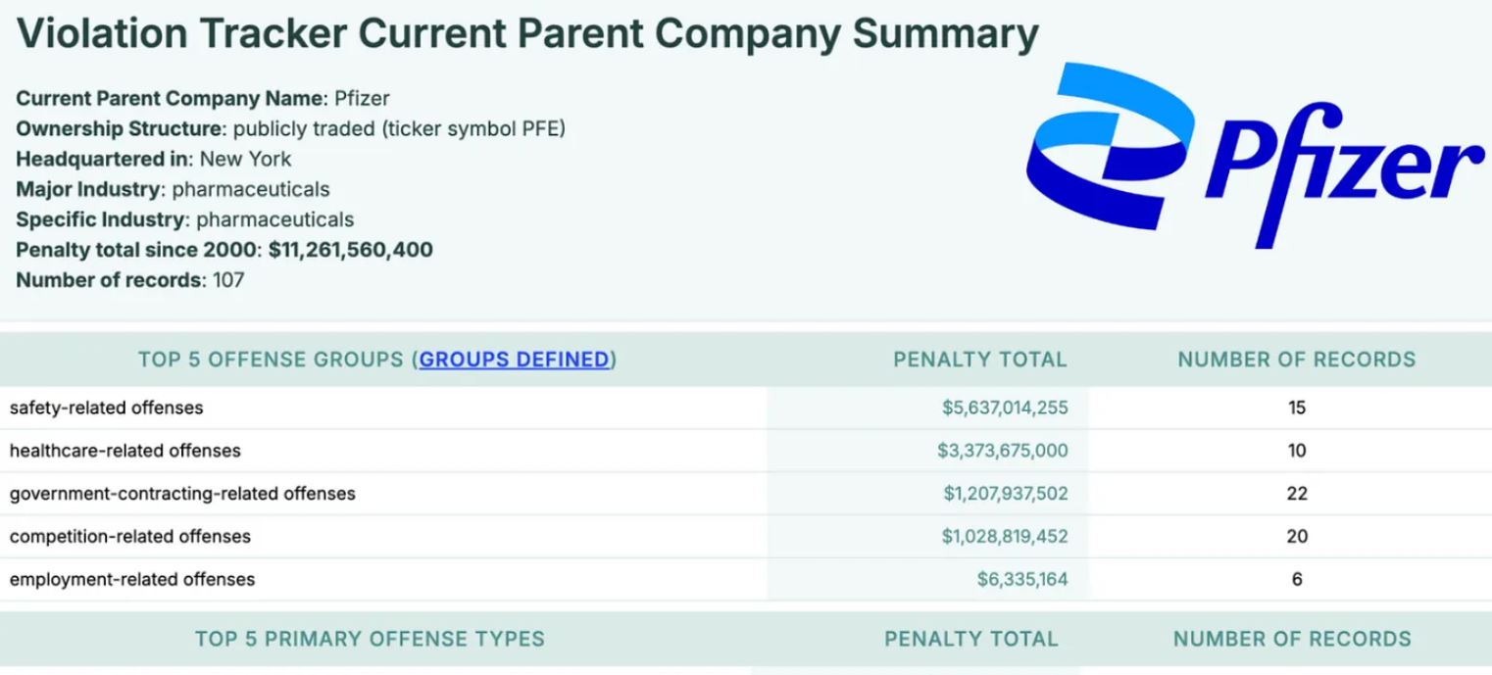Screen dimensions: 1492x675
Task: Click the $1,028,819,452 penalty amount
Action: (x=1006, y=537)
